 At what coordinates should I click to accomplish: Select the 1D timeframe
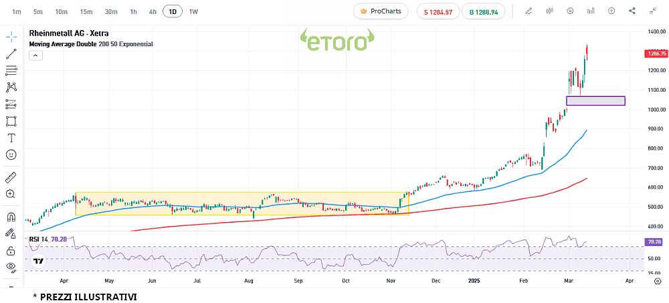173,11
